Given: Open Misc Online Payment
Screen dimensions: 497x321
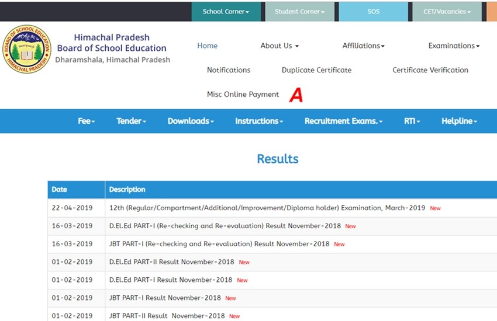Looking at the screenshot, I should tap(243, 95).
